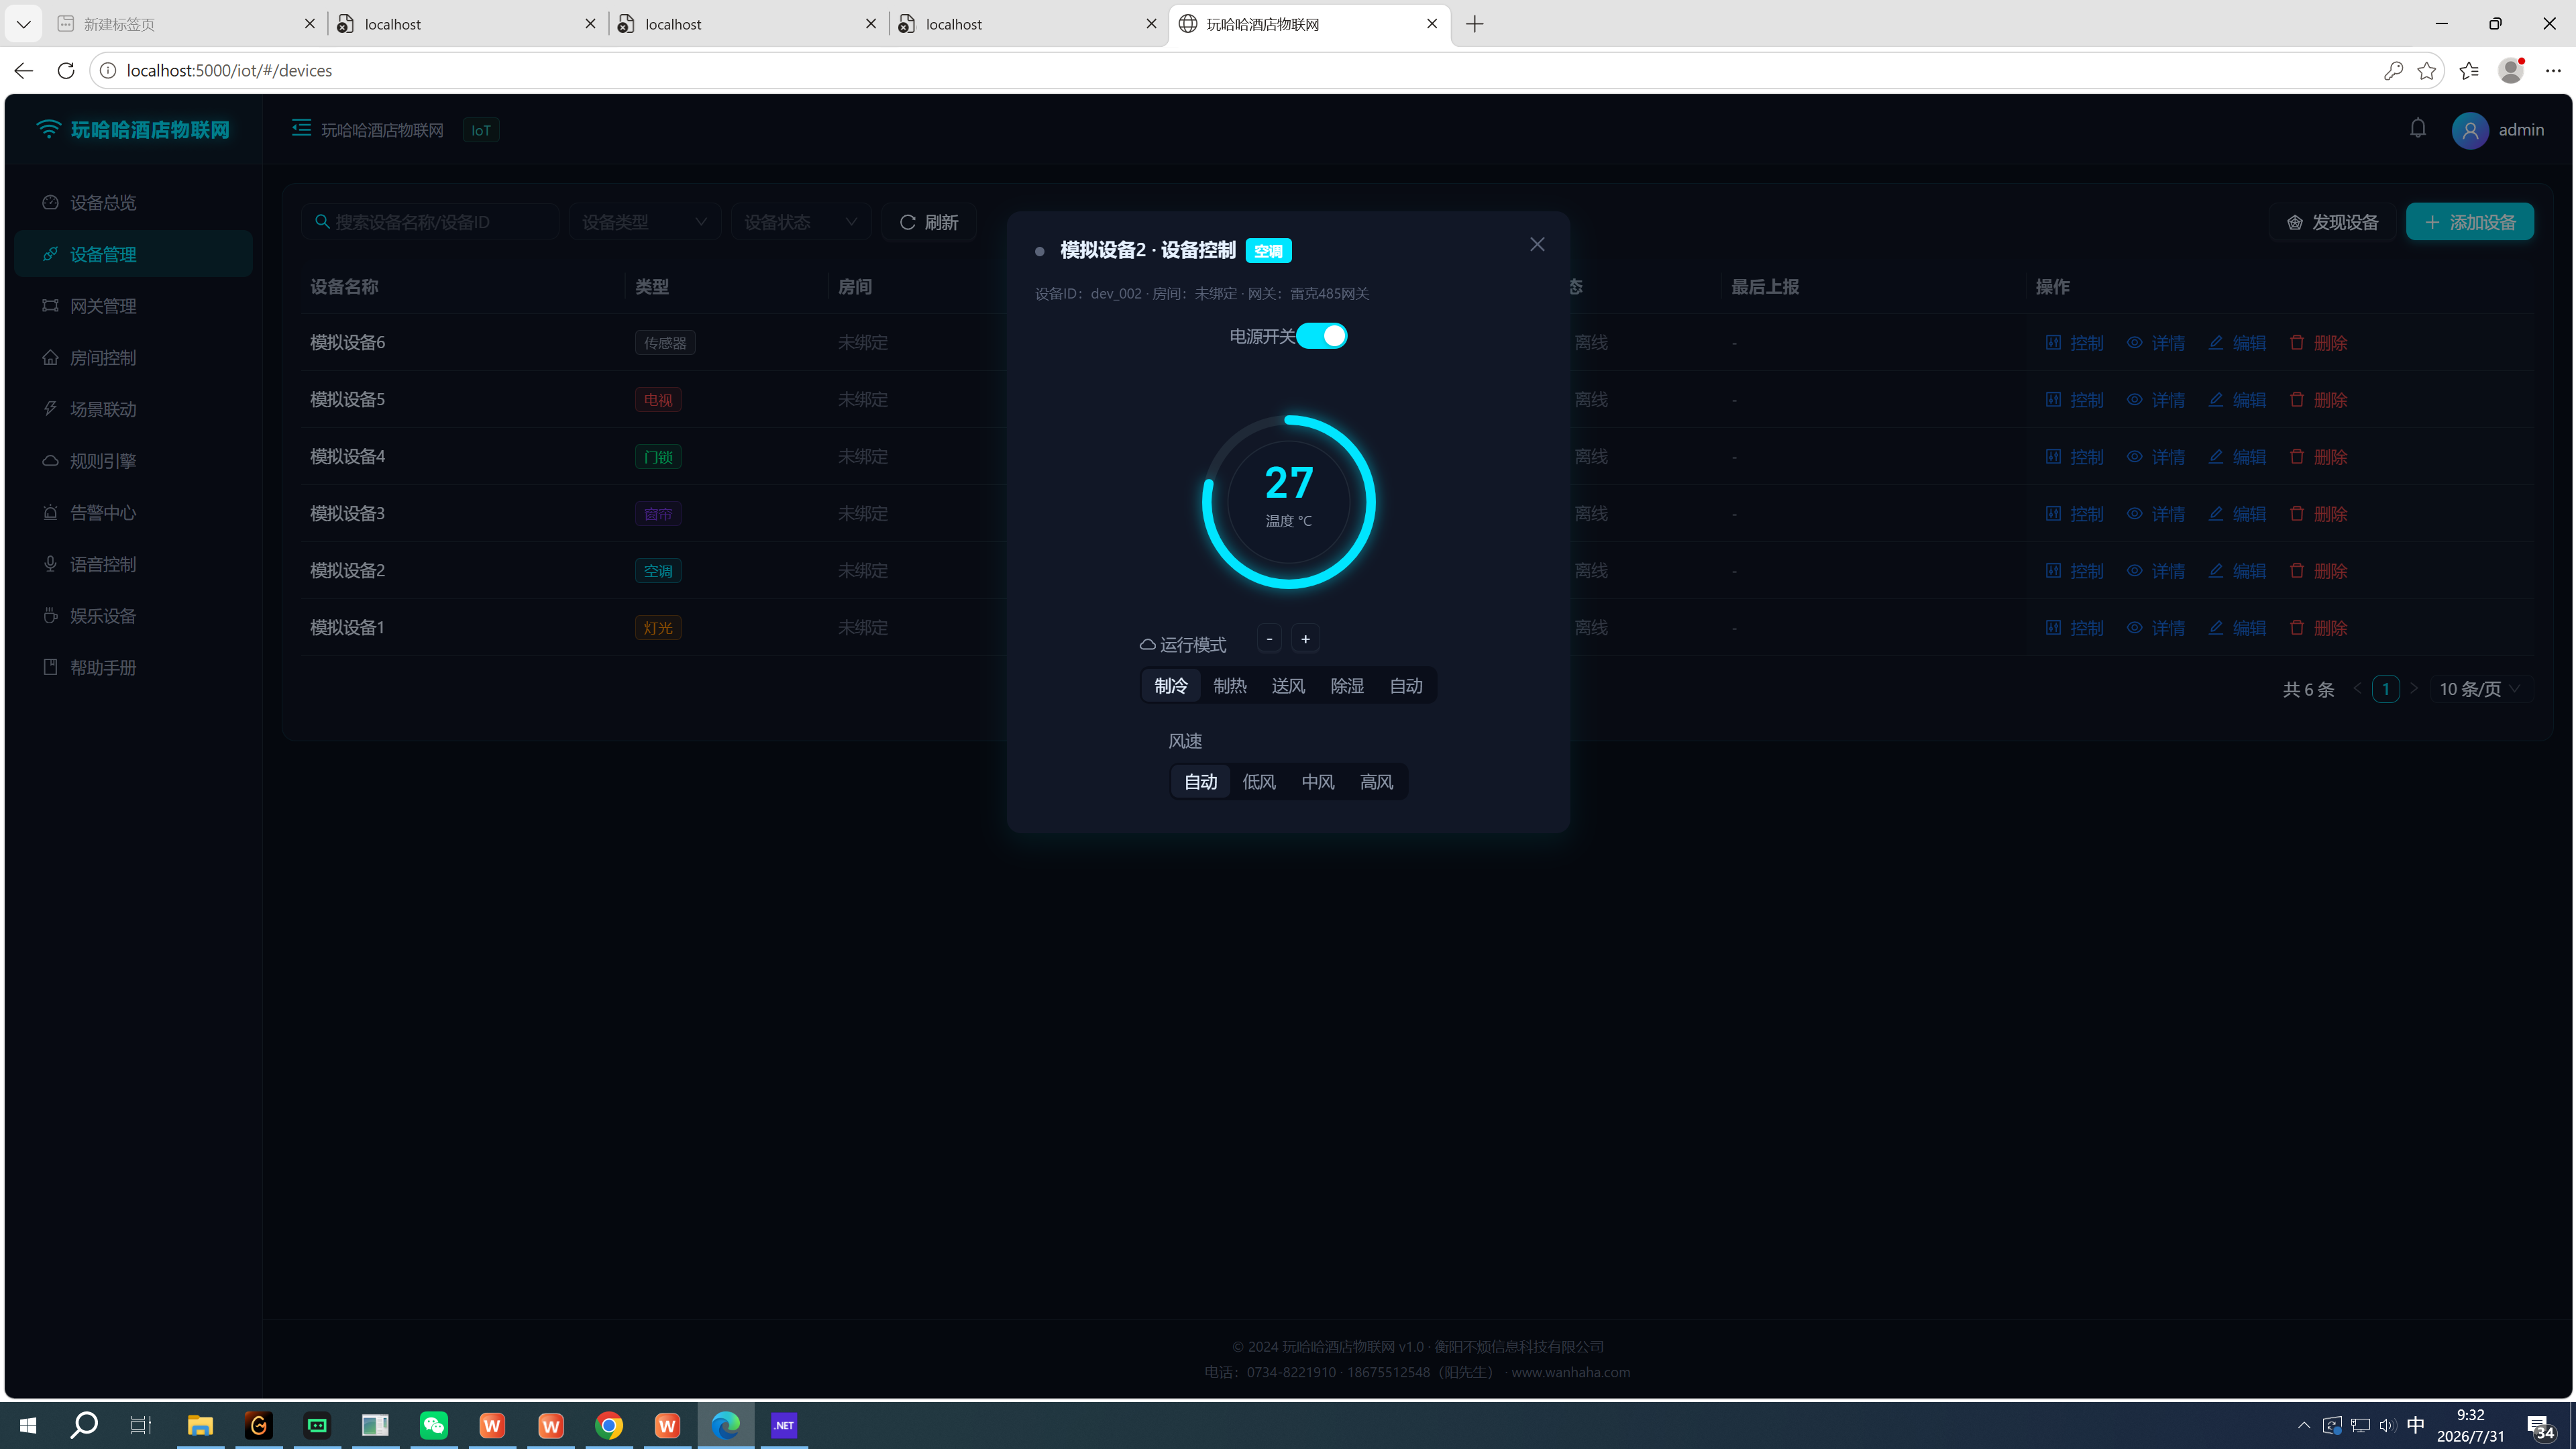Screen dimensions: 2576x1449
Task: Open File Explorer from the taskbar
Action: click(x=200, y=1425)
